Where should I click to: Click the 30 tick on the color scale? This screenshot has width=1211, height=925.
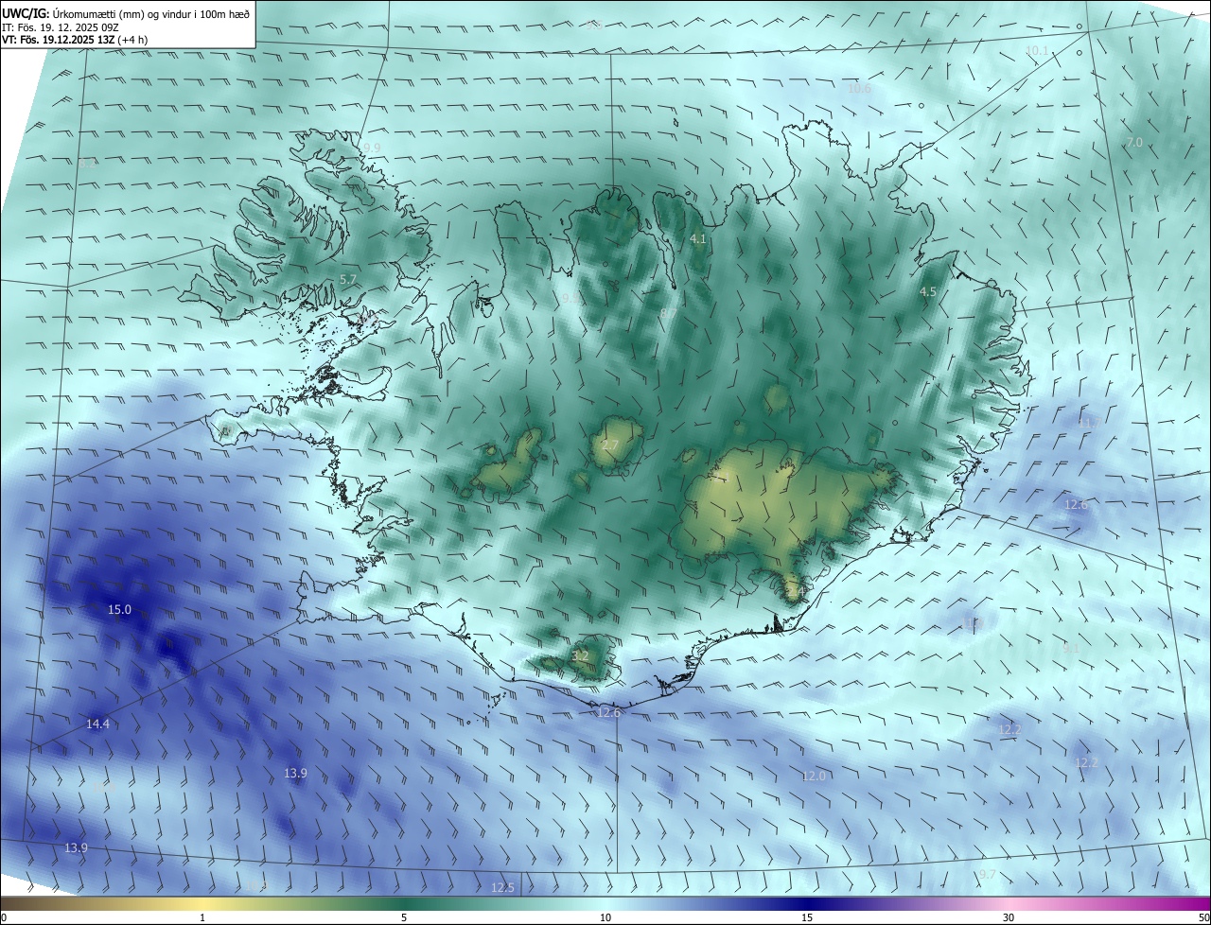1009,917
